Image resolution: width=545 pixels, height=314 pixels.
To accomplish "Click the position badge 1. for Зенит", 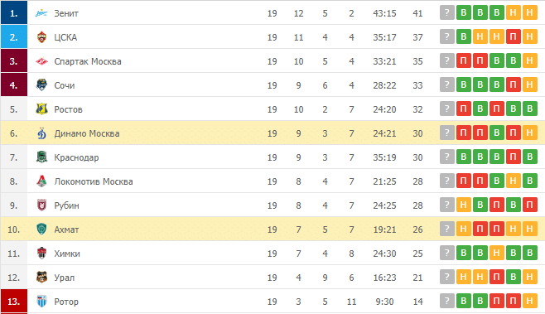I will click(14, 13).
